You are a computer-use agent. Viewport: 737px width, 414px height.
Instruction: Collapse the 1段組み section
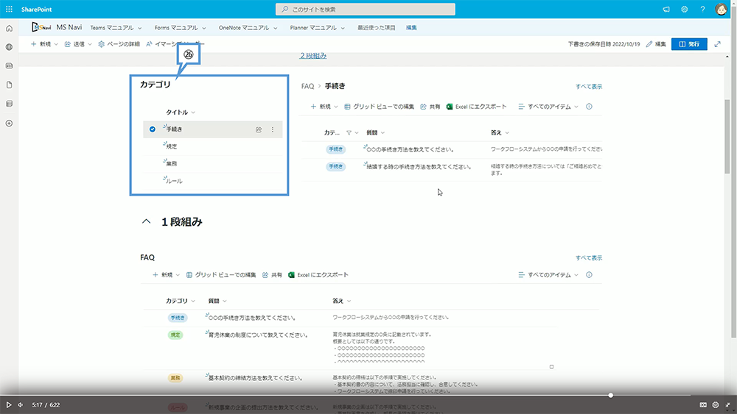[x=146, y=222]
